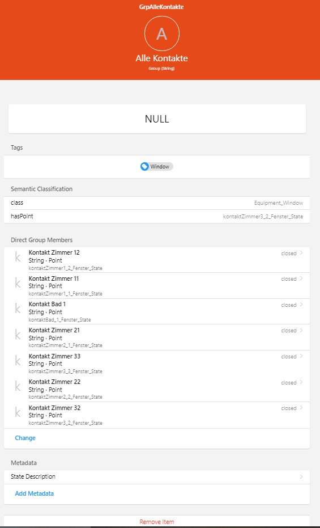Select the Kontakt Zimmer 21 list entry
Screen dimensions: 320x528
pyautogui.click(x=157, y=337)
